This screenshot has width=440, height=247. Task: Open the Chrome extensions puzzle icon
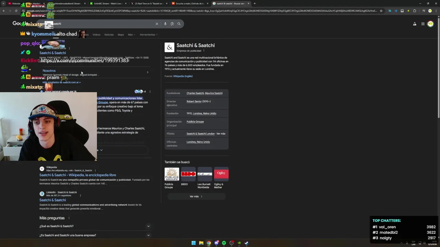click(x=415, y=11)
